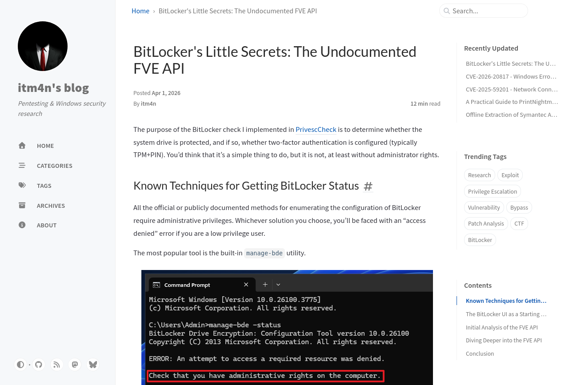
Task: Click the heading anchor hash icon
Action: click(368, 186)
